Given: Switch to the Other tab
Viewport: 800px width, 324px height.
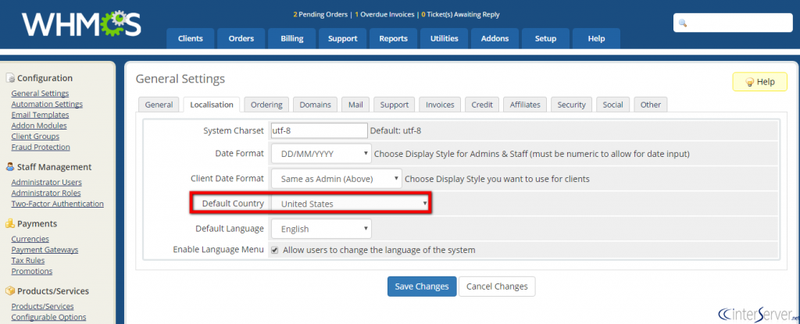Looking at the screenshot, I should [651, 105].
